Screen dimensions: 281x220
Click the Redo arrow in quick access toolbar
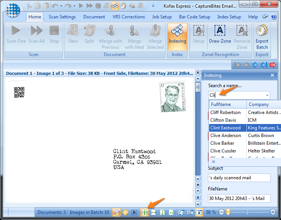[68, 6]
